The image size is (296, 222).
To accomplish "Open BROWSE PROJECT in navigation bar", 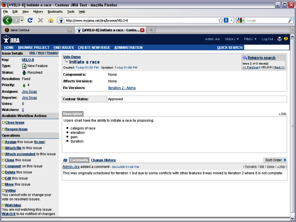I will (x=34, y=48).
